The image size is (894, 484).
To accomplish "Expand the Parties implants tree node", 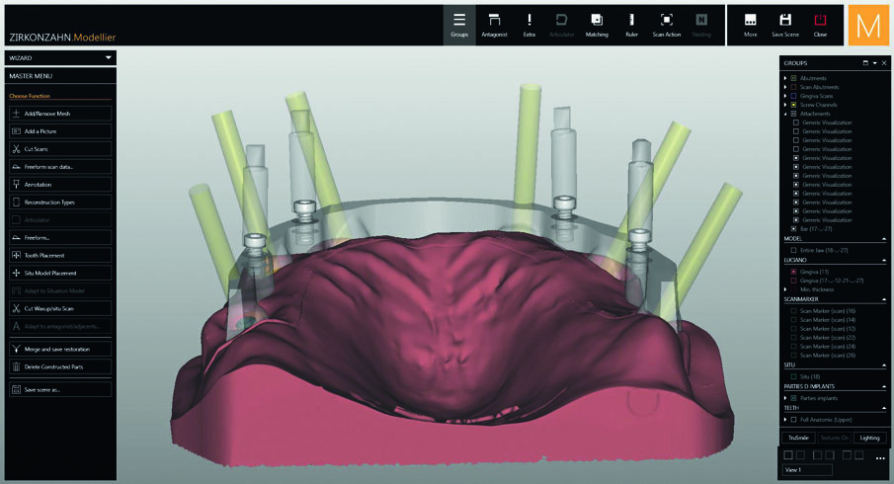I will coord(785,398).
